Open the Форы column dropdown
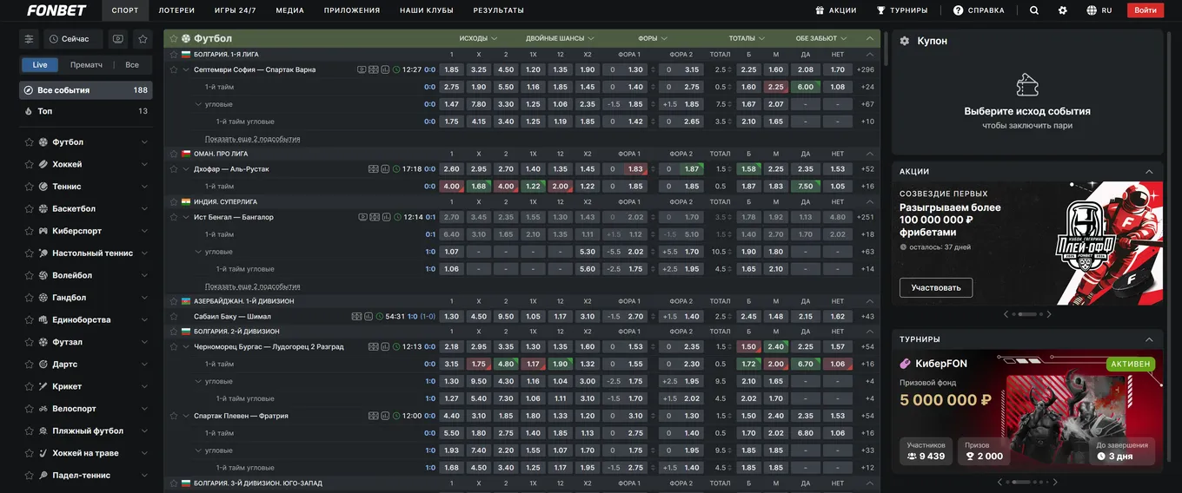The width and height of the screenshot is (1182, 493). click(x=653, y=38)
